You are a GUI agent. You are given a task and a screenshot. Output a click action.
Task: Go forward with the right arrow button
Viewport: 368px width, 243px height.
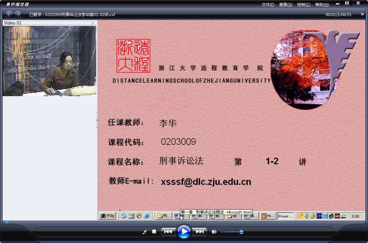point(18,14)
